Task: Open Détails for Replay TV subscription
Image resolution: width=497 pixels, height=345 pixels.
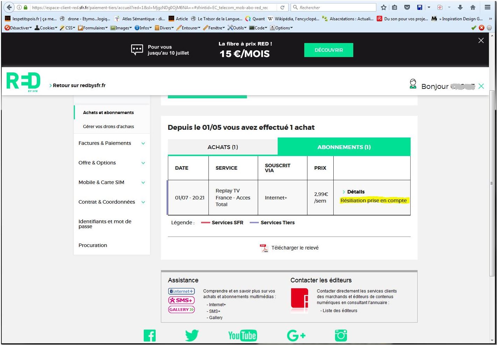Action: pyautogui.click(x=356, y=192)
